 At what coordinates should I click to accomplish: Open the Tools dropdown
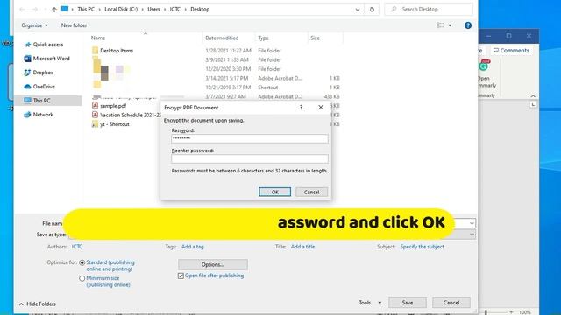pos(370,303)
